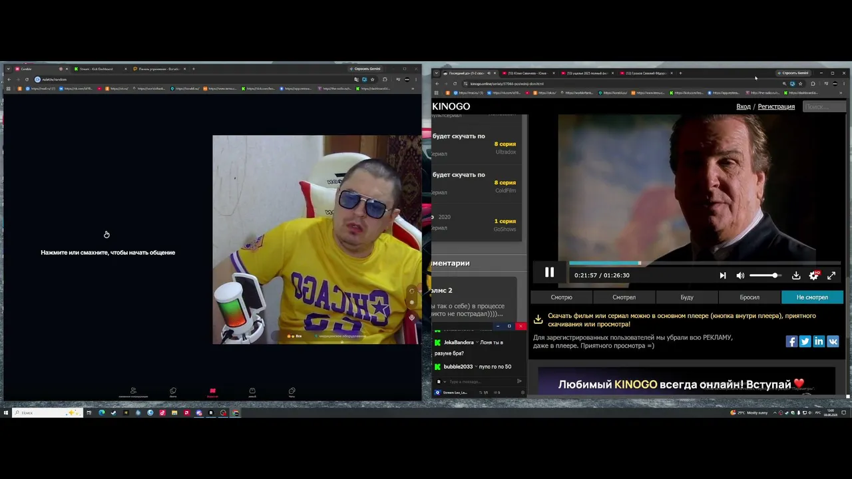Share the page on Facebook
Screen dimensions: 852x479
click(791, 341)
